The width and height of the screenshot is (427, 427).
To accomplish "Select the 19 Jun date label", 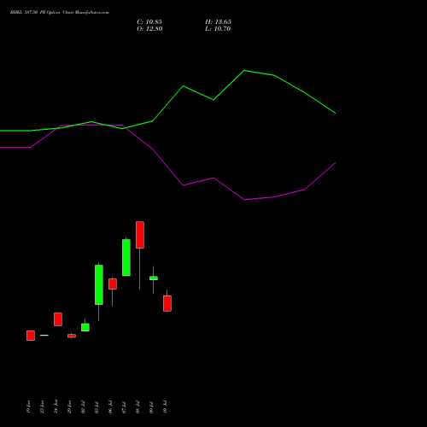I will coord(28,407).
